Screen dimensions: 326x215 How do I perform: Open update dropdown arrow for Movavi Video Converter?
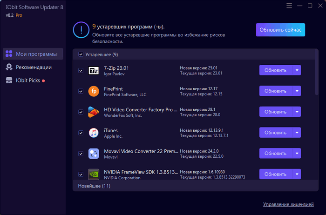(x=297, y=153)
